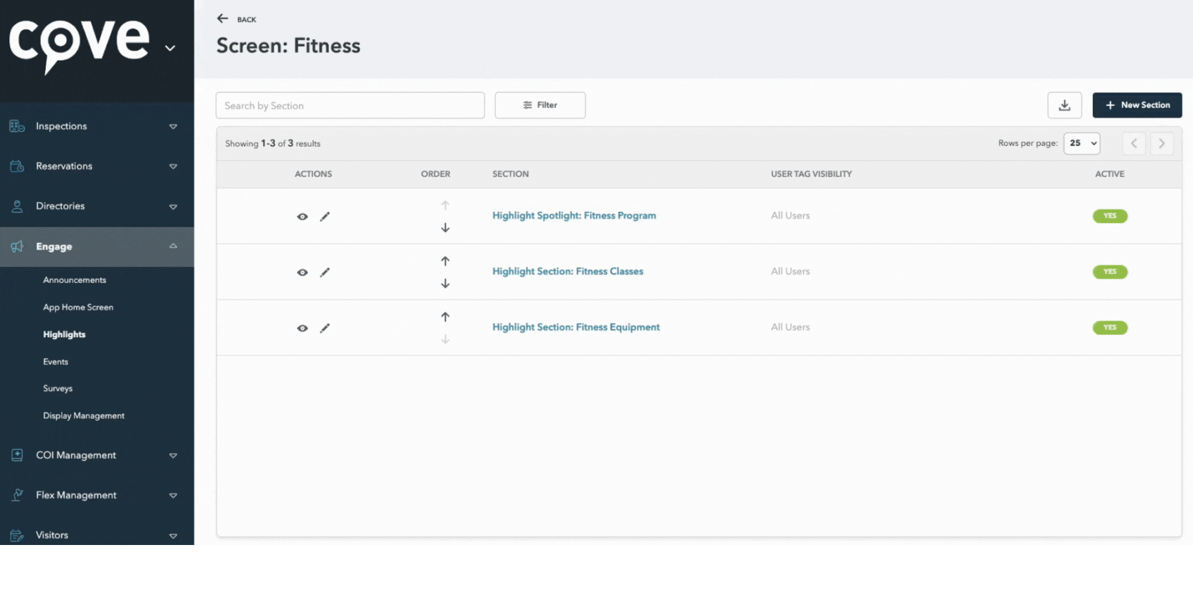Click the Screen: Fitness page title
This screenshot has height=596, width=1193.
288,46
